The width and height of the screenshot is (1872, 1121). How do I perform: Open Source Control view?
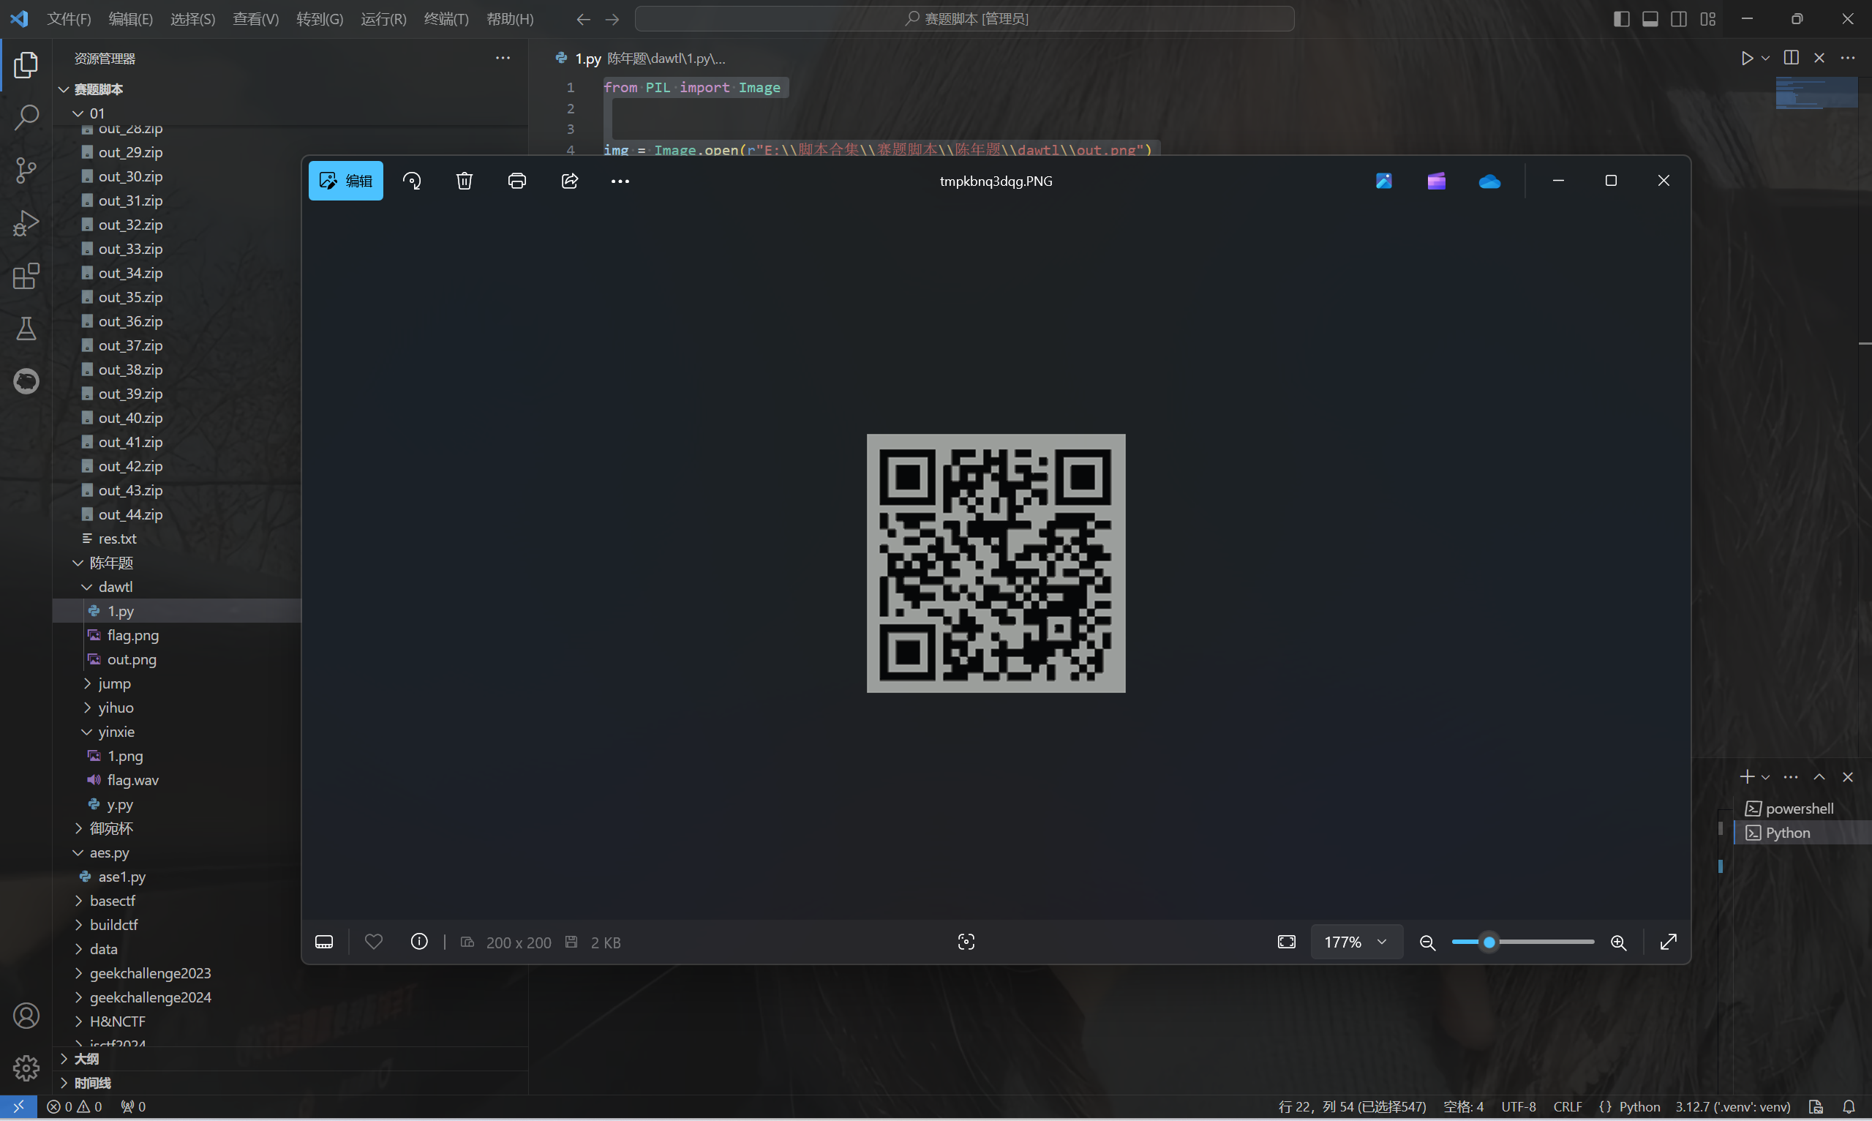pos(26,170)
